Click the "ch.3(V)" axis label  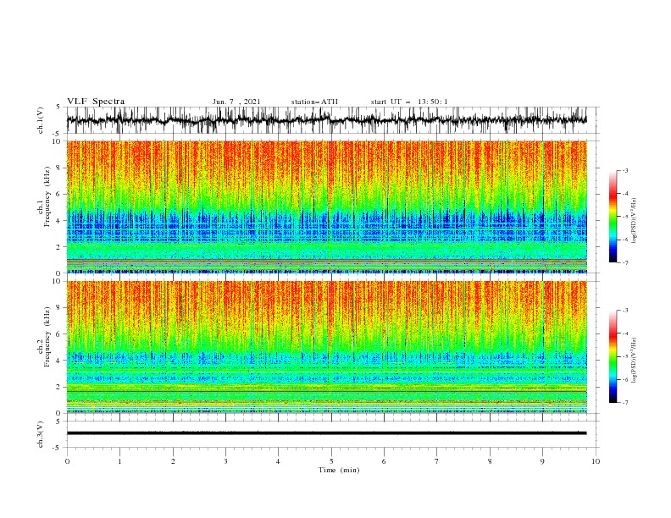pyautogui.click(x=41, y=434)
